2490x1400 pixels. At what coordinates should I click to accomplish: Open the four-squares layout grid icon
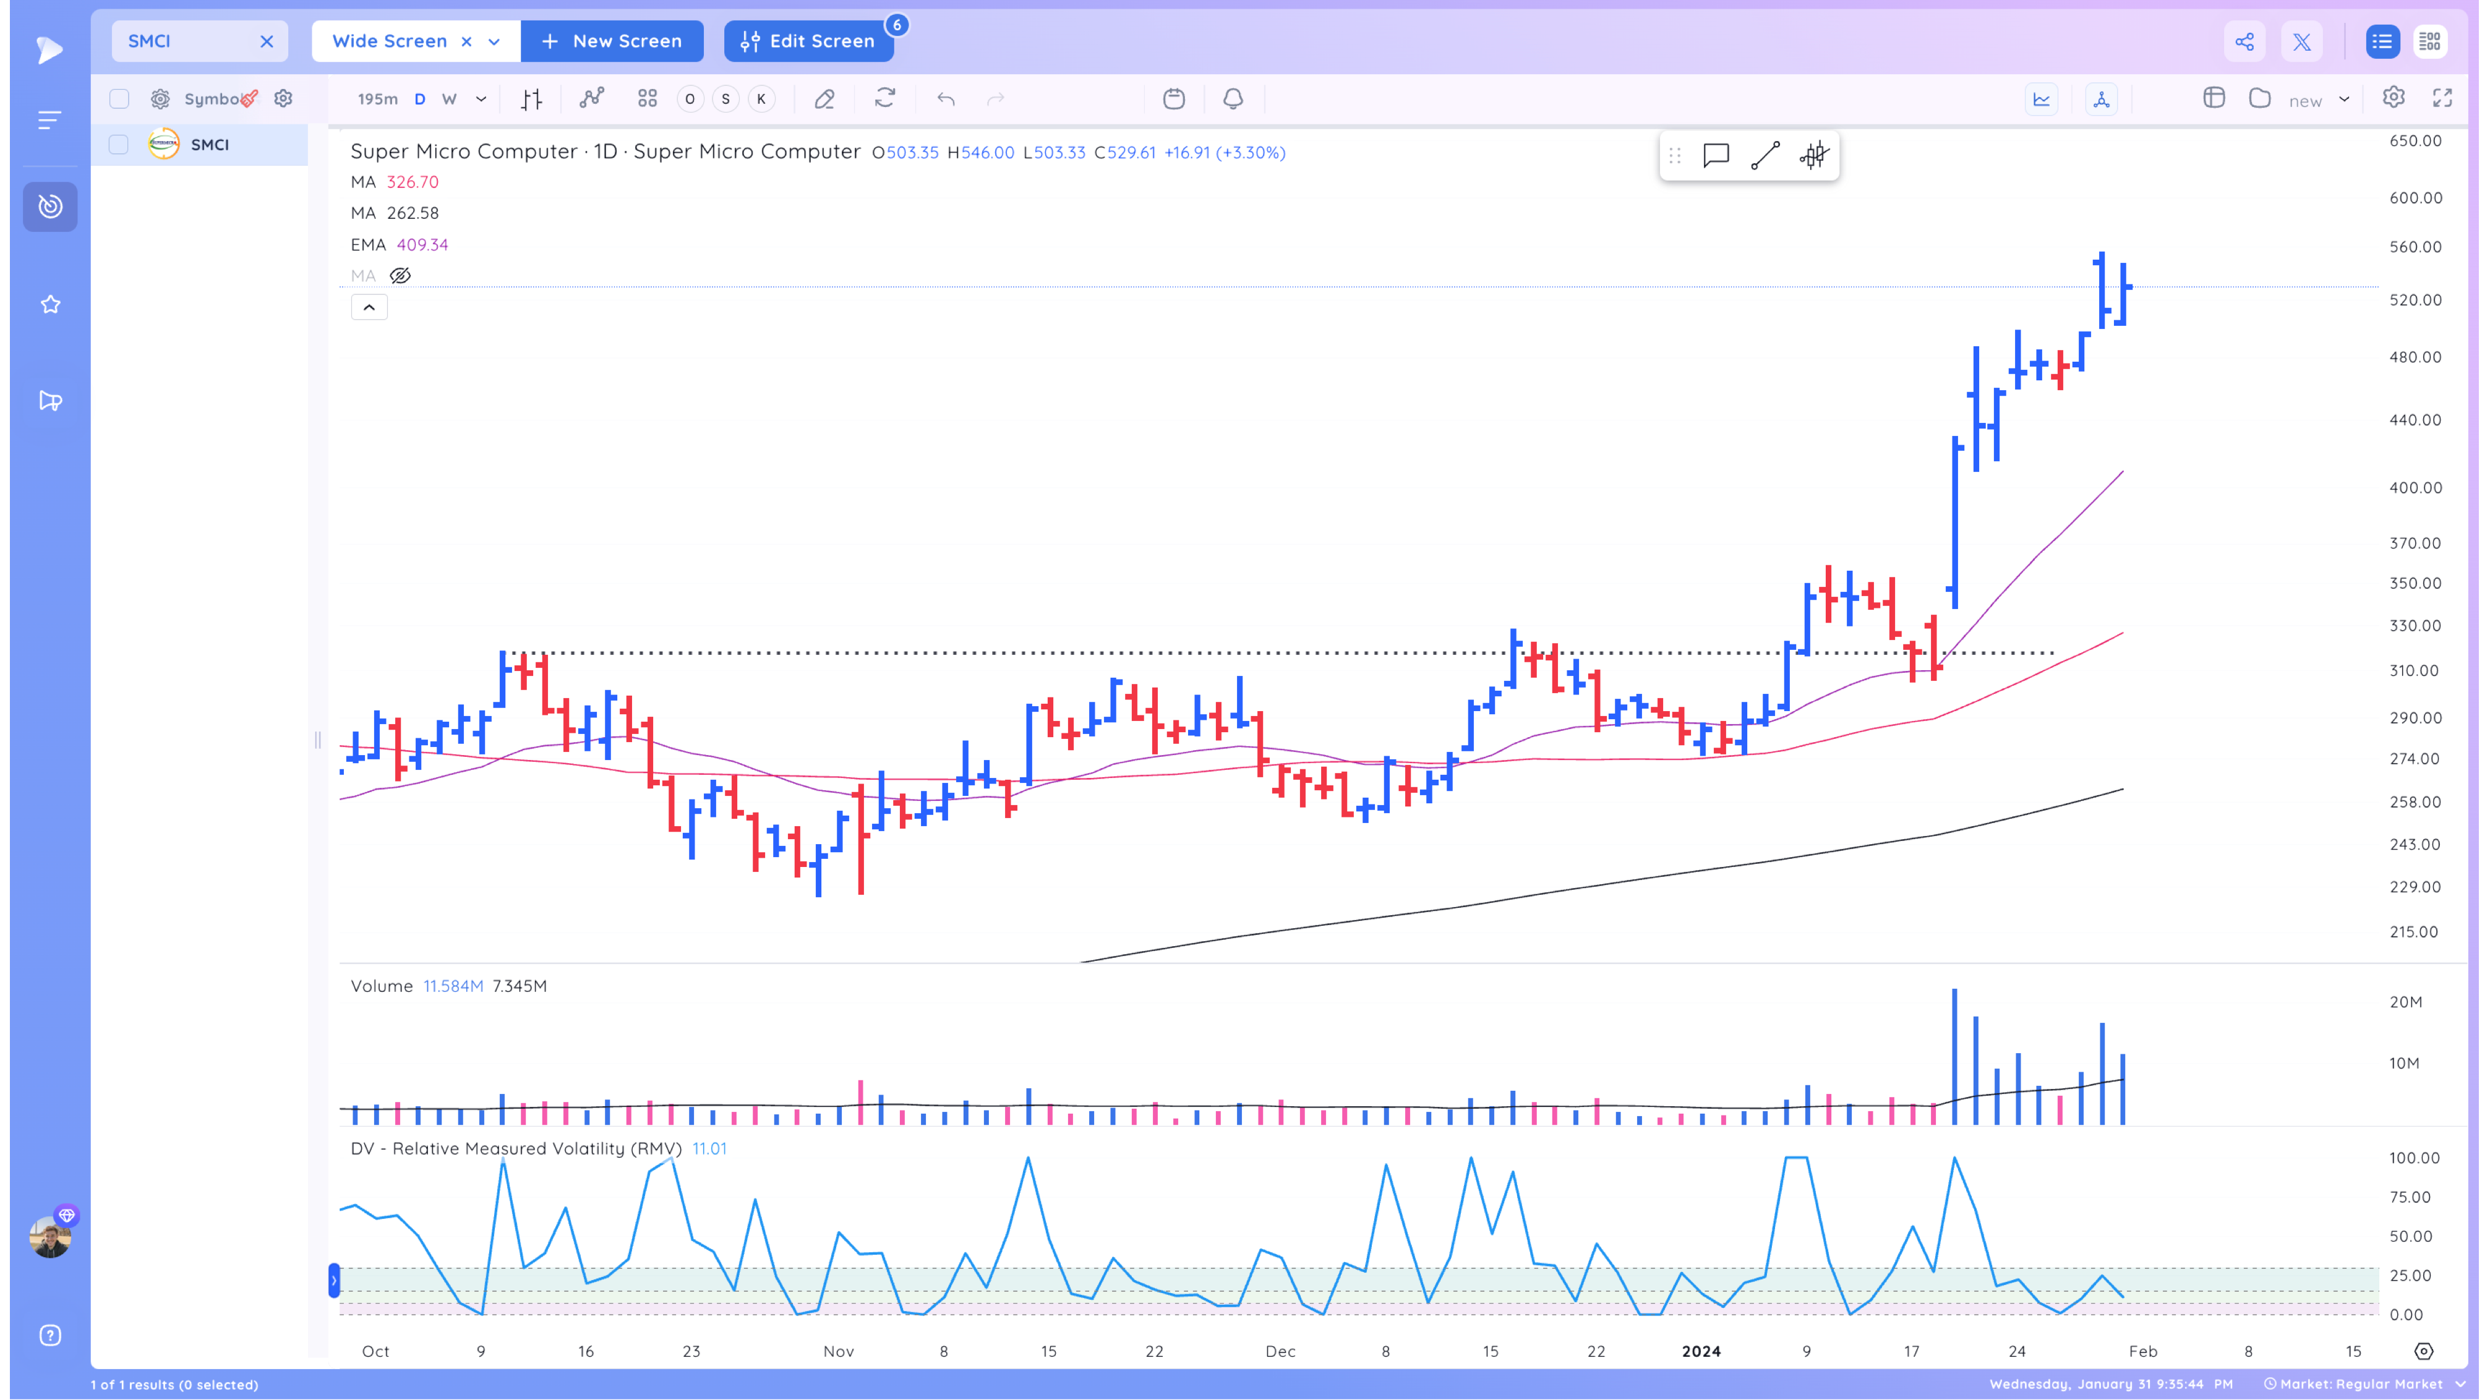click(648, 98)
